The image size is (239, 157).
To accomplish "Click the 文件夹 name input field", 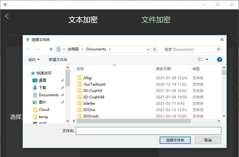I will [149, 131].
